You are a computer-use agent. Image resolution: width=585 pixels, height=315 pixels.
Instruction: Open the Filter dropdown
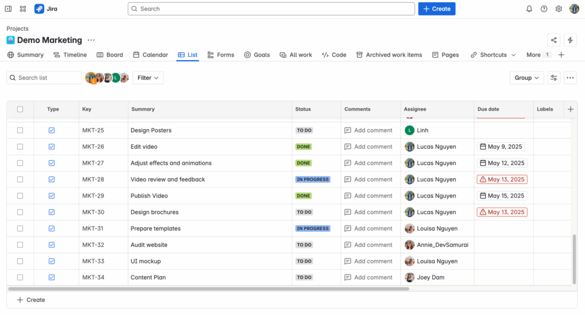[148, 77]
